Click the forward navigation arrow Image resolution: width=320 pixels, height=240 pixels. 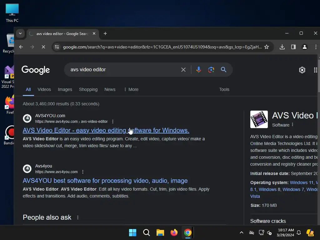[x=32, y=47]
